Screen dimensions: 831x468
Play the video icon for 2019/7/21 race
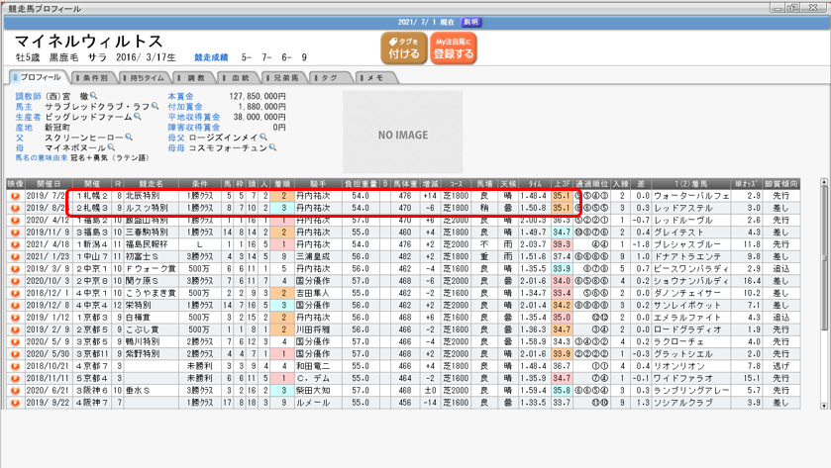click(x=15, y=196)
